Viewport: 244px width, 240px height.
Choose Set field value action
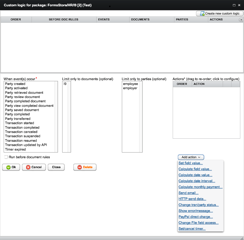click(191, 163)
